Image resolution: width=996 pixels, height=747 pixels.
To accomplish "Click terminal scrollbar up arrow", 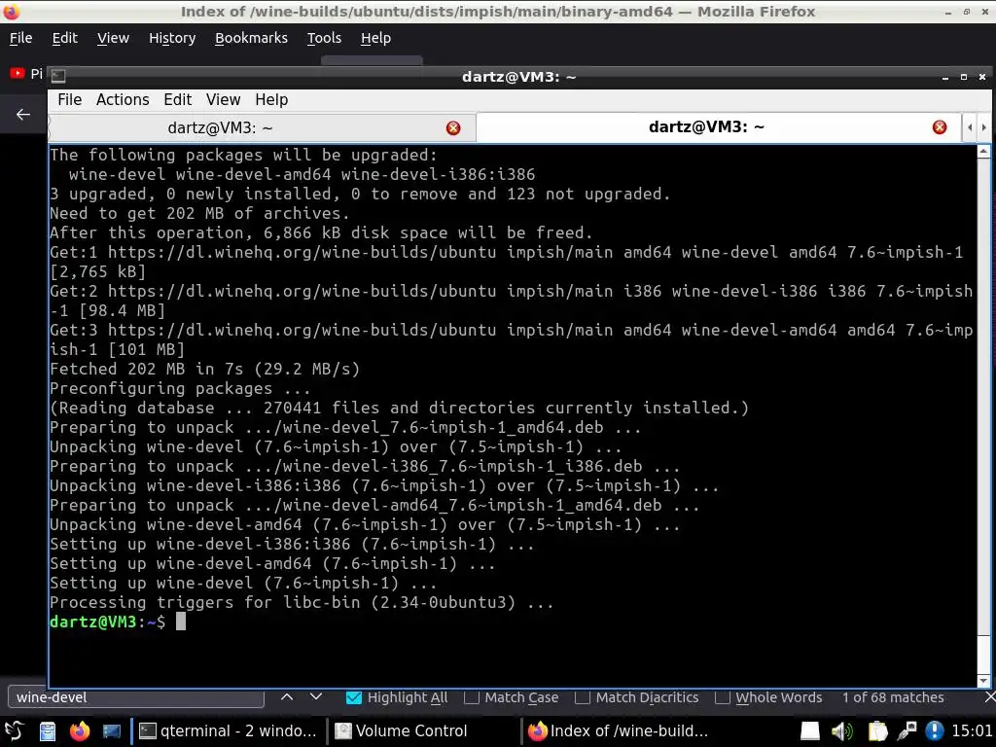I will point(983,151).
